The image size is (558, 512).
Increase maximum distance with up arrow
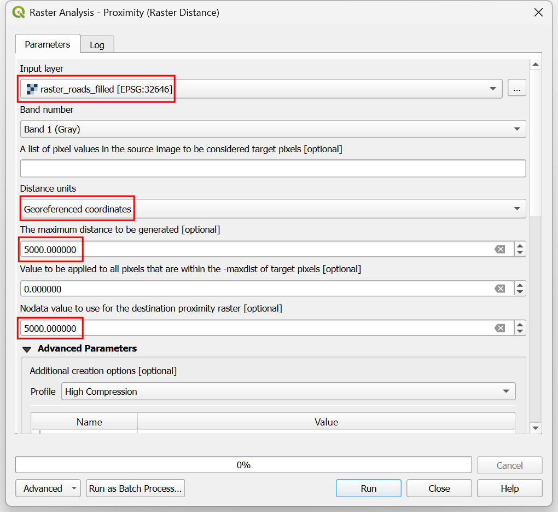click(x=520, y=245)
